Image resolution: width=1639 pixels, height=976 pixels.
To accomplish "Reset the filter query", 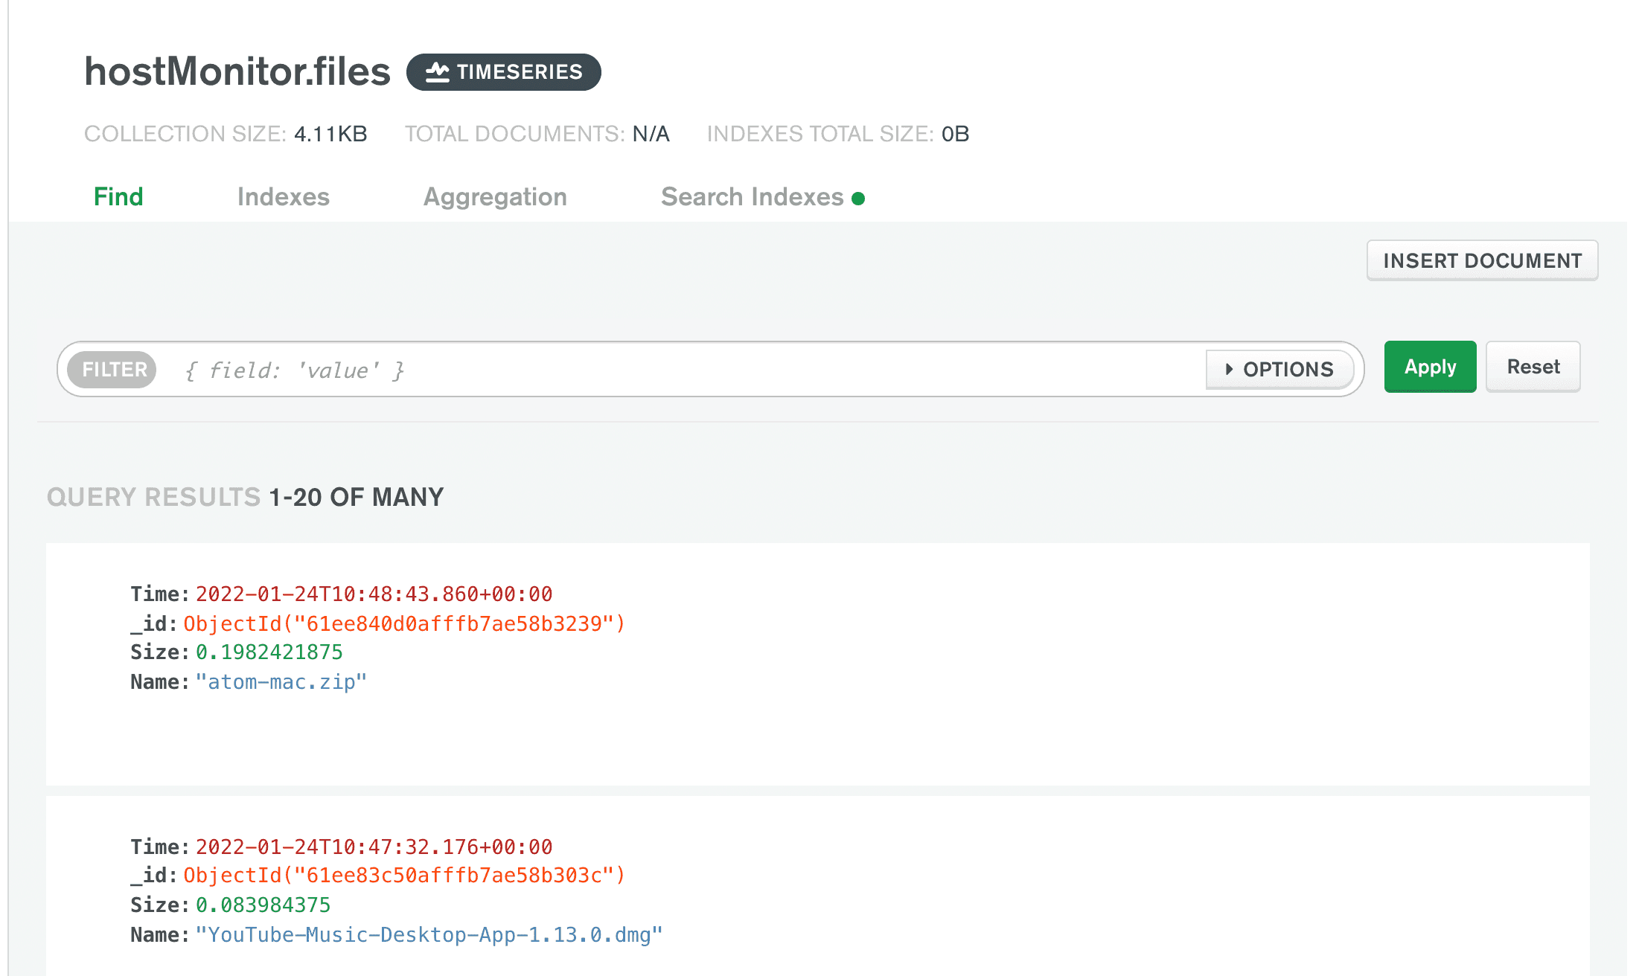I will pos(1533,367).
